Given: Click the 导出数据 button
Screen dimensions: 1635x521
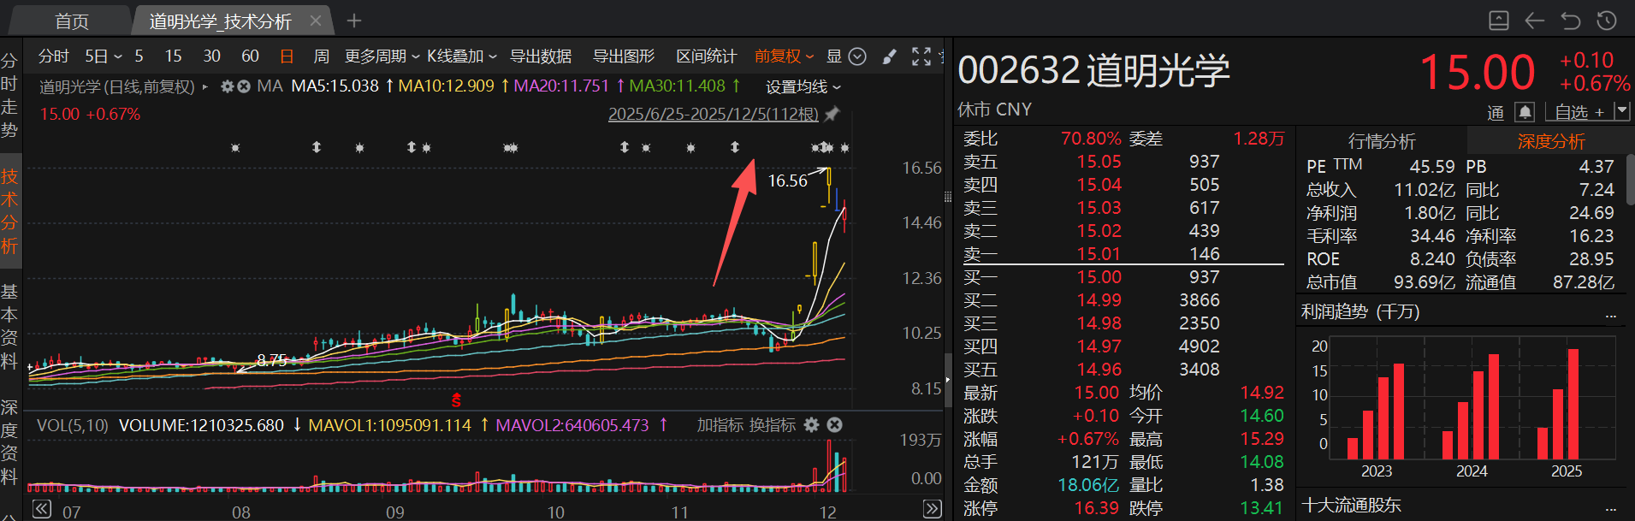Looking at the screenshot, I should tap(541, 56).
